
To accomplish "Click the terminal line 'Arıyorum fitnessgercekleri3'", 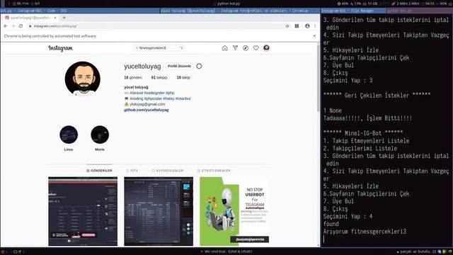I will click(x=365, y=232).
